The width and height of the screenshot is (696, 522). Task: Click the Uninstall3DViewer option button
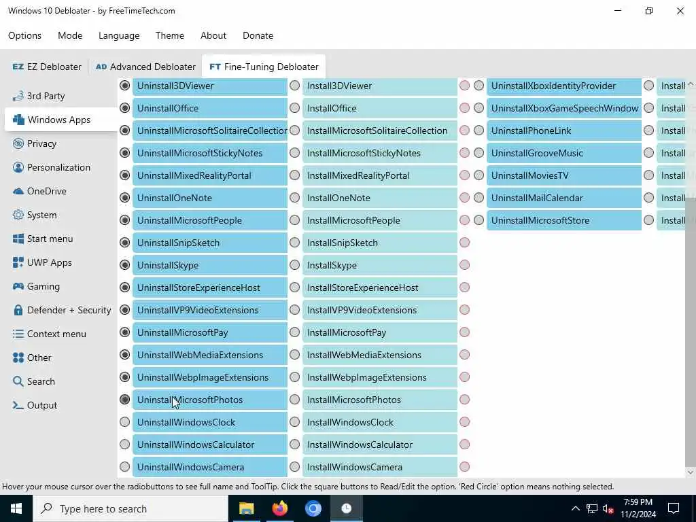point(210,86)
